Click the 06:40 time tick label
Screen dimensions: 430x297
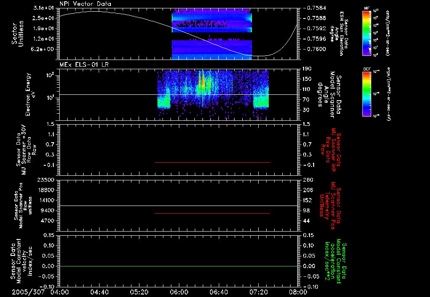click(218, 292)
